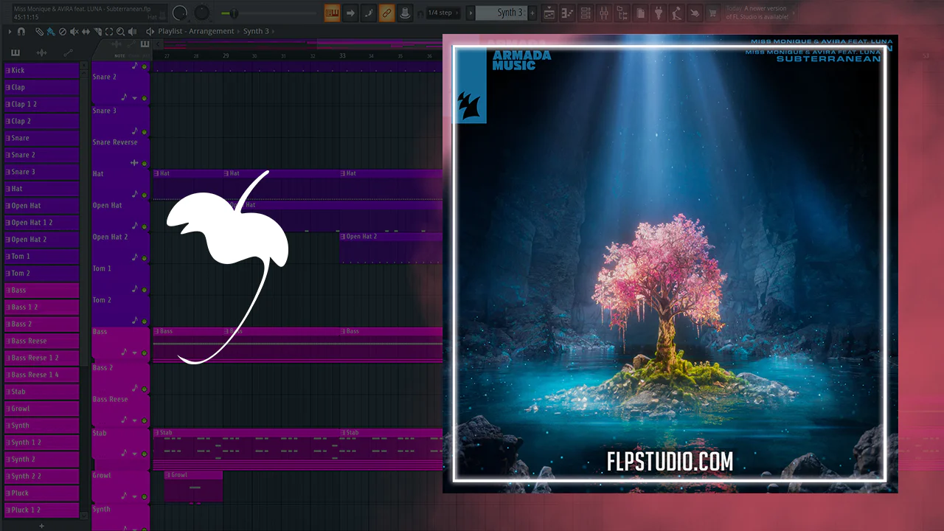The height and width of the screenshot is (531, 944).
Task: Toggle the auto-scrolling arrow icon
Action: 350,13
